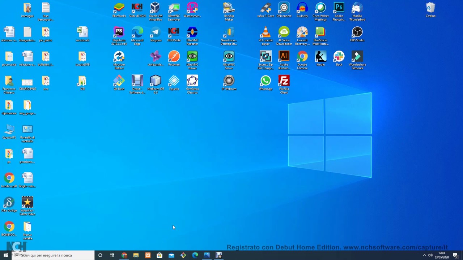
Task: Open the Audacity shortcut
Action: click(x=302, y=10)
